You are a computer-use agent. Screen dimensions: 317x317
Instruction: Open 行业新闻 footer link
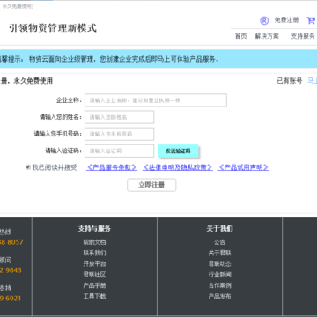(x=219, y=275)
